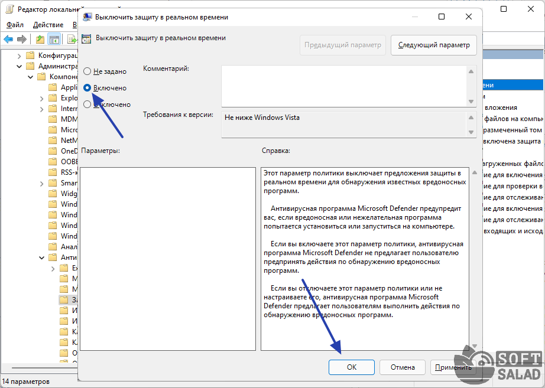Toggle the show/hide console tree toolbar icon
The width and height of the screenshot is (545, 388).
(x=54, y=39)
